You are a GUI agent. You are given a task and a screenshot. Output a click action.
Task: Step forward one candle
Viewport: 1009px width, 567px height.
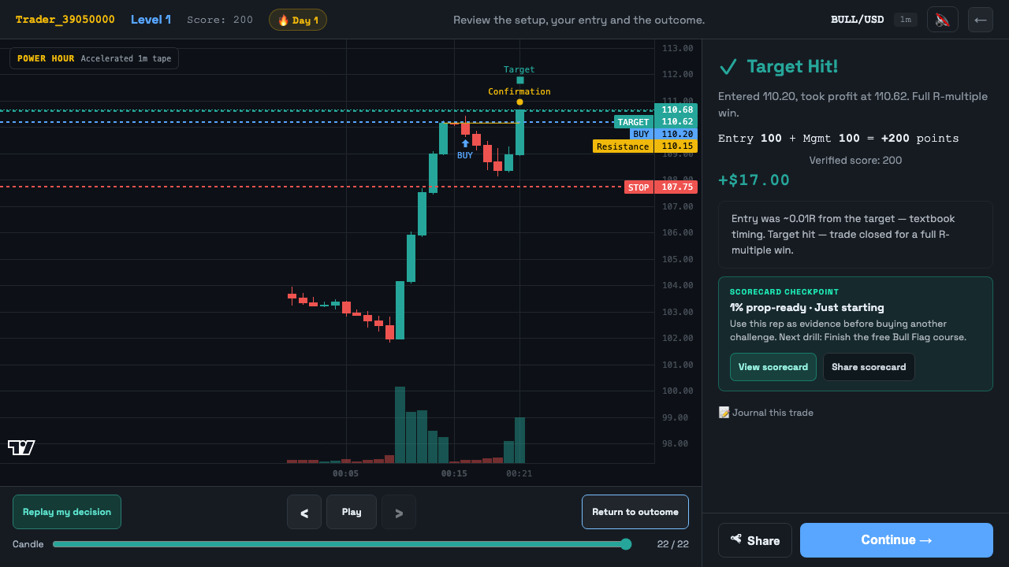(399, 512)
